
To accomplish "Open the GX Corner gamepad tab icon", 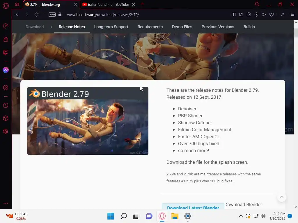I will 17,4.
